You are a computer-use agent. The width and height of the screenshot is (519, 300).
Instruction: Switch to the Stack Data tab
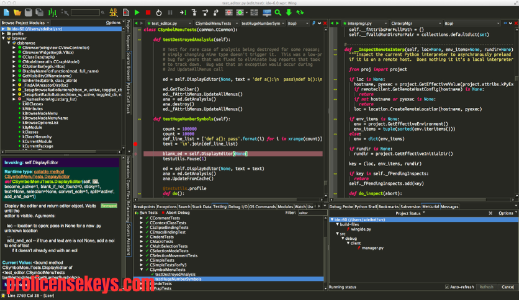pos(201,206)
